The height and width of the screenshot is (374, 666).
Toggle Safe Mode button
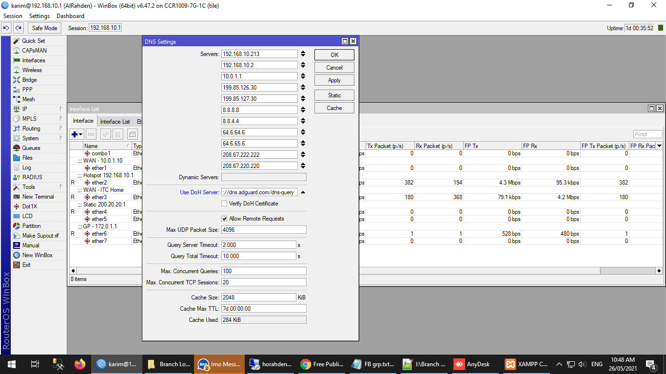(x=45, y=28)
